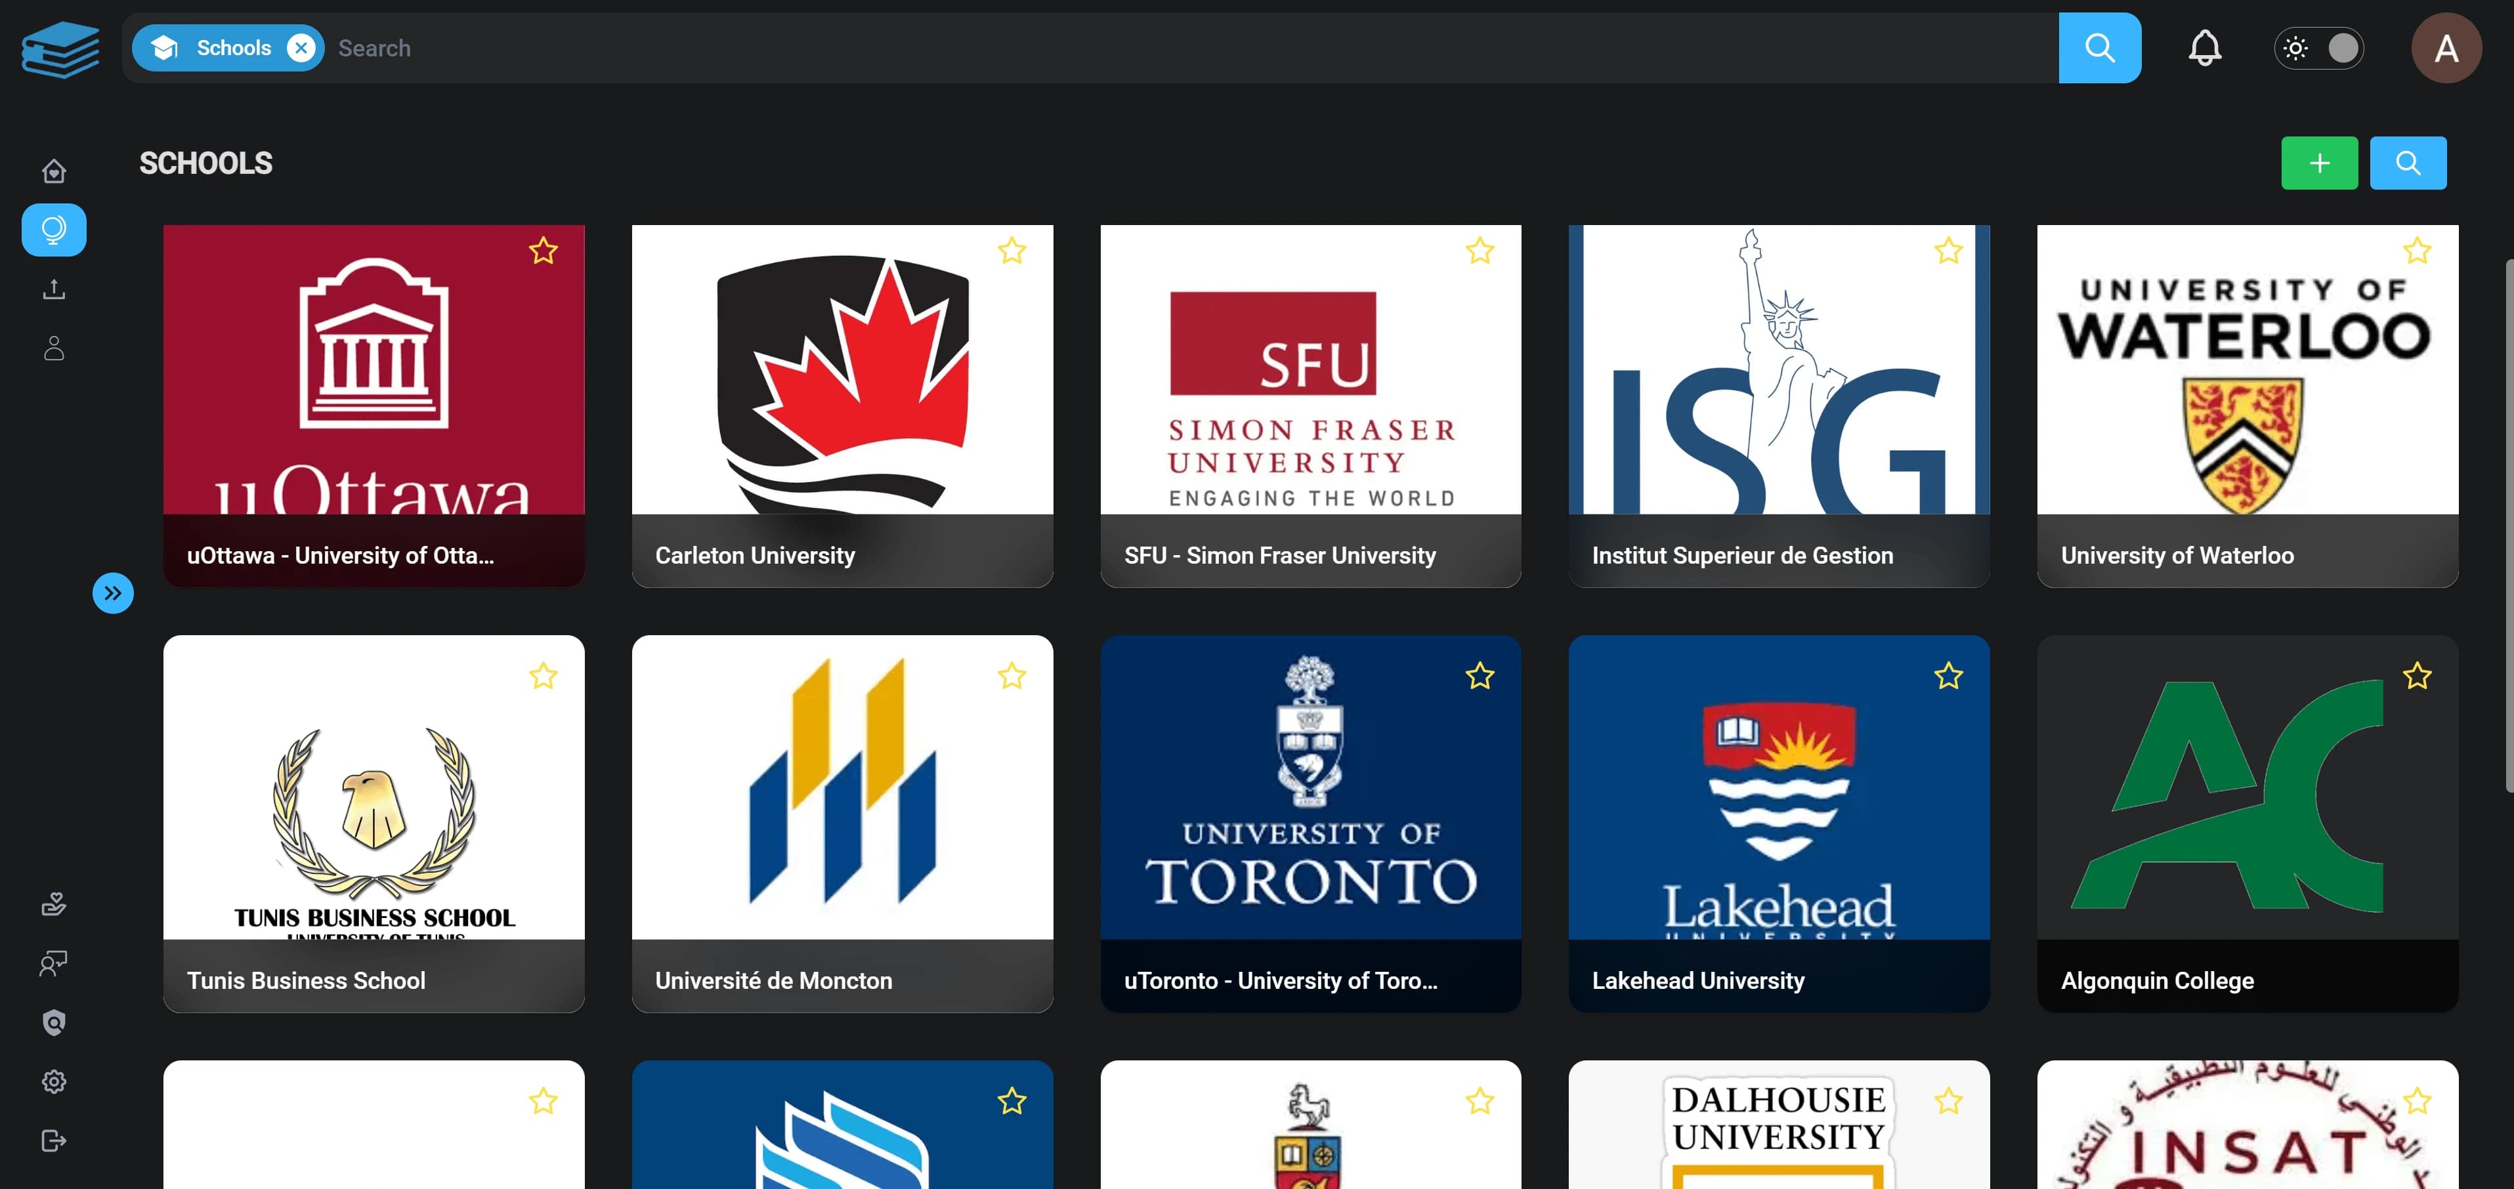
Task: Select the globe icon in sidebar
Action: 54,230
